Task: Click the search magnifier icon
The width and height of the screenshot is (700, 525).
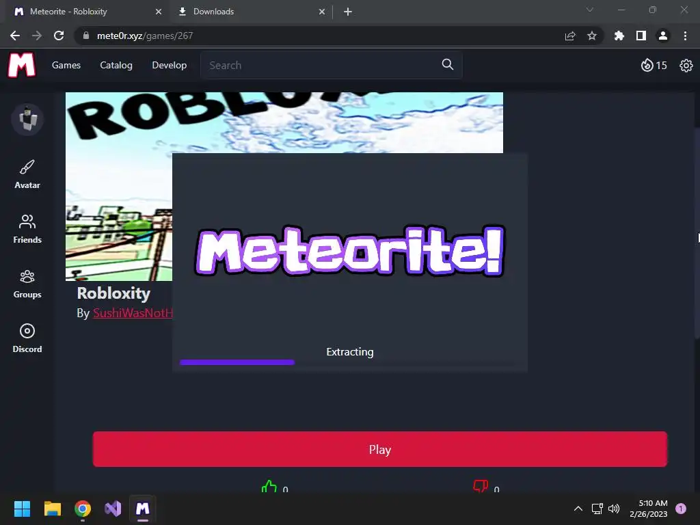Action: [x=447, y=65]
